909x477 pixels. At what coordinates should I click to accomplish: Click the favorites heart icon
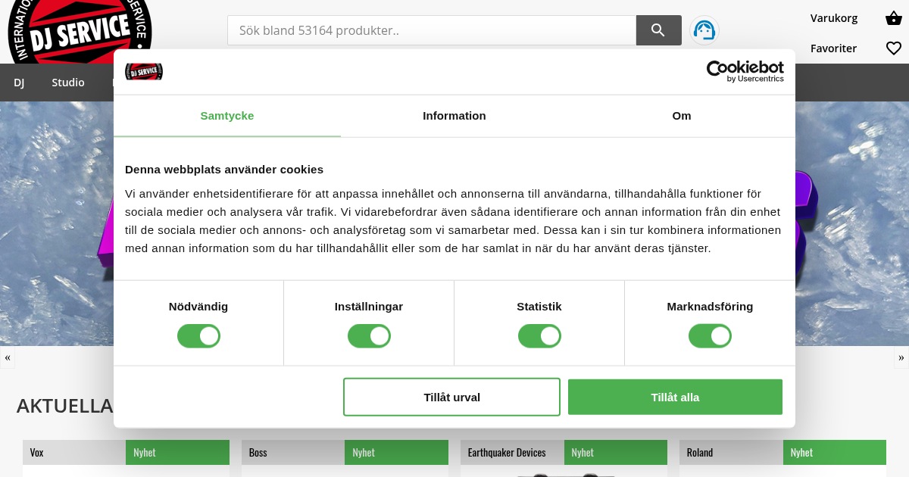click(894, 48)
